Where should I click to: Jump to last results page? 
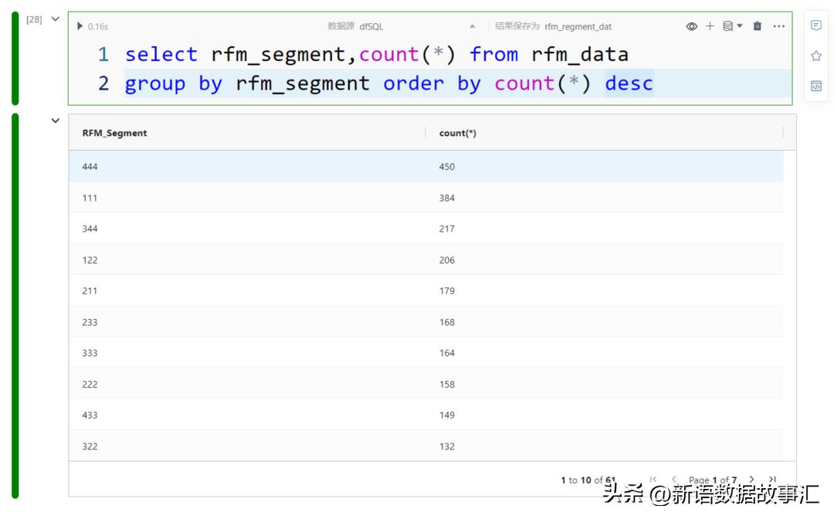[772, 480]
